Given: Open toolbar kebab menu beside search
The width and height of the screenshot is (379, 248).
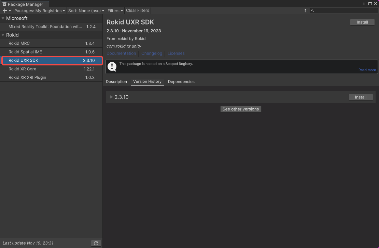Looking at the screenshot, I should [305, 11].
